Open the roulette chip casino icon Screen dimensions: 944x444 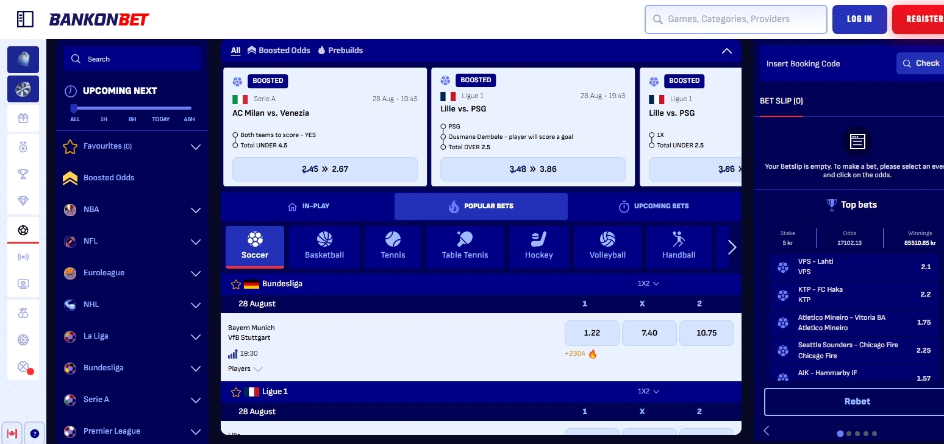pyautogui.click(x=23, y=340)
